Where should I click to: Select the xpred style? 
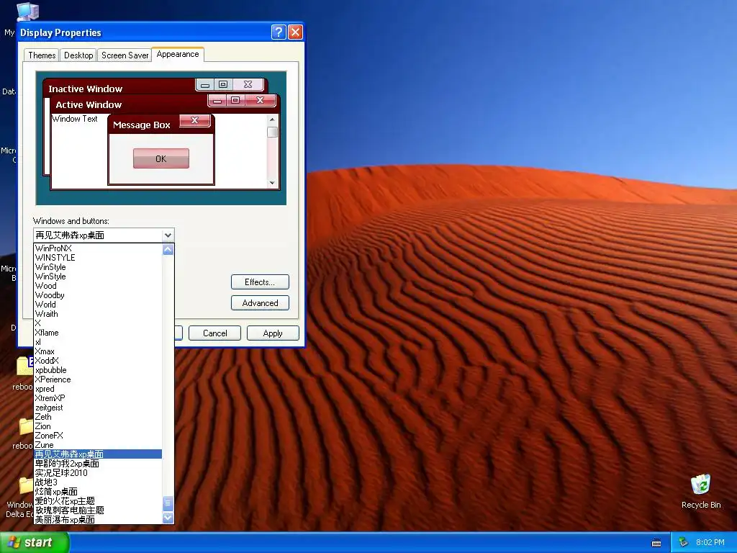(x=98, y=389)
